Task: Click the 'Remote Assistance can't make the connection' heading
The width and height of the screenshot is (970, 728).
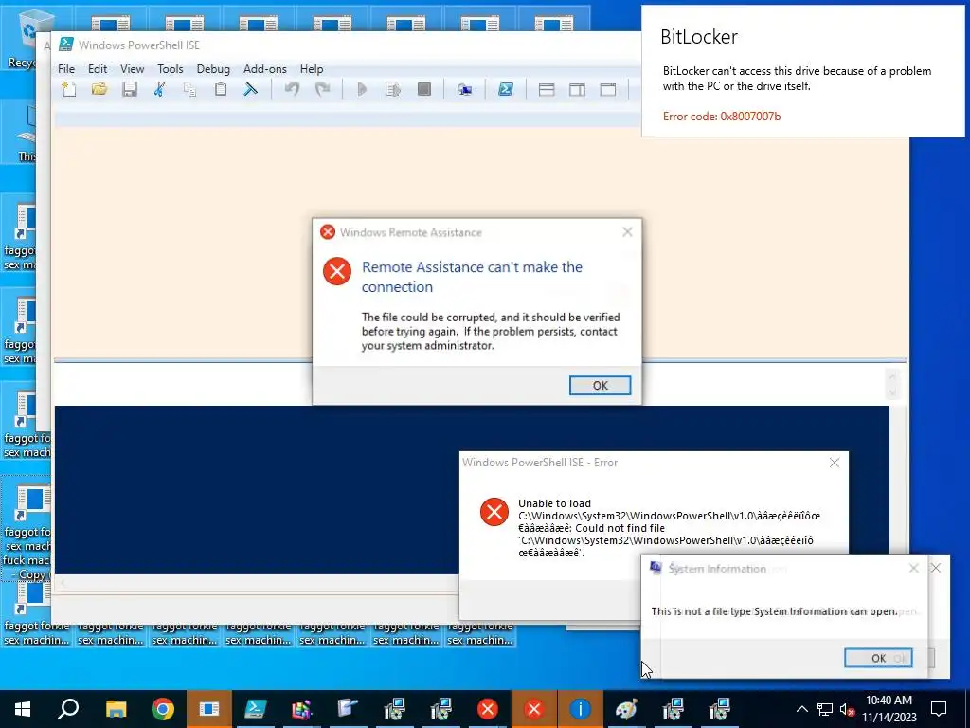Action: pos(472,277)
